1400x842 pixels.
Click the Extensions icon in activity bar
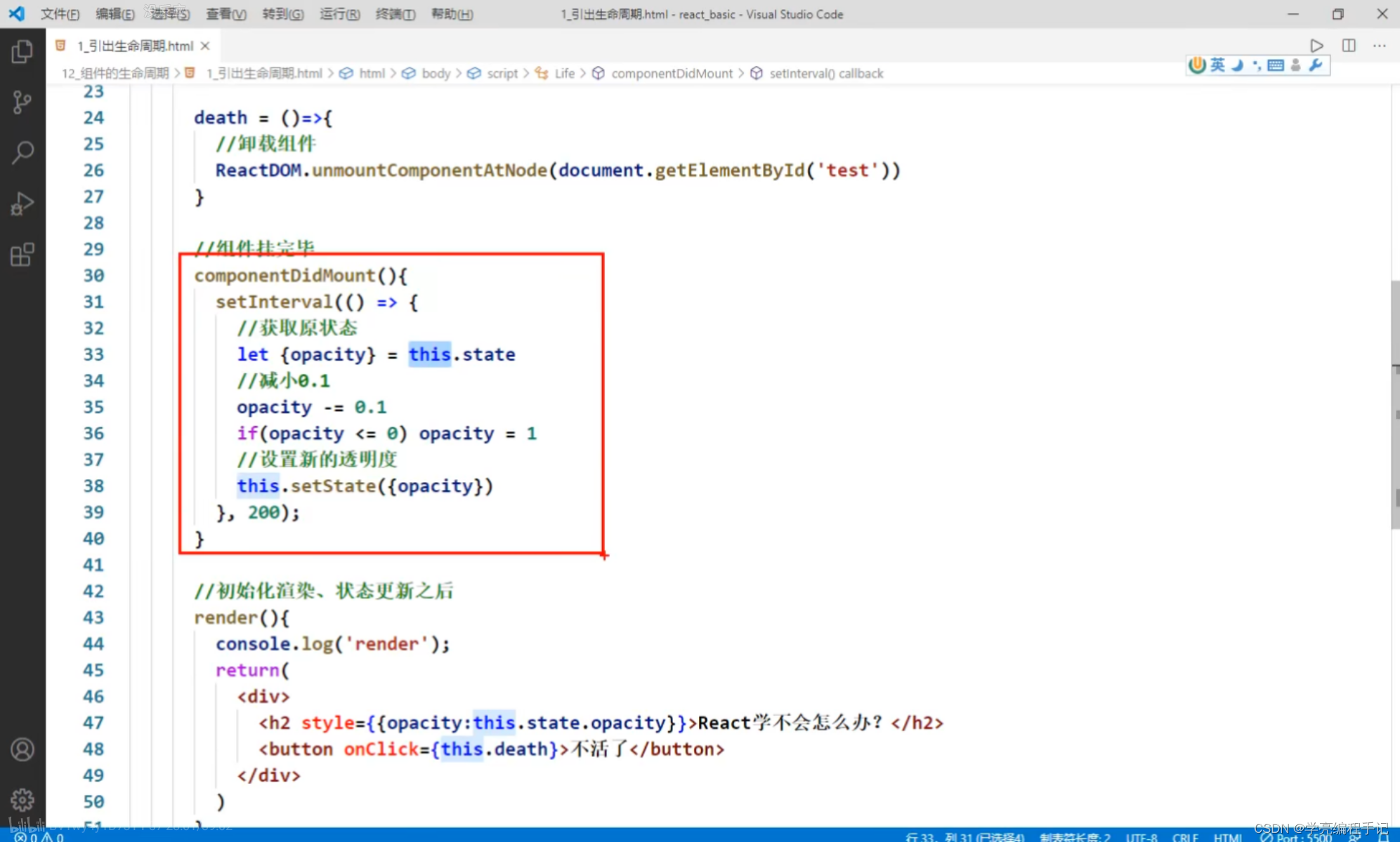point(22,255)
